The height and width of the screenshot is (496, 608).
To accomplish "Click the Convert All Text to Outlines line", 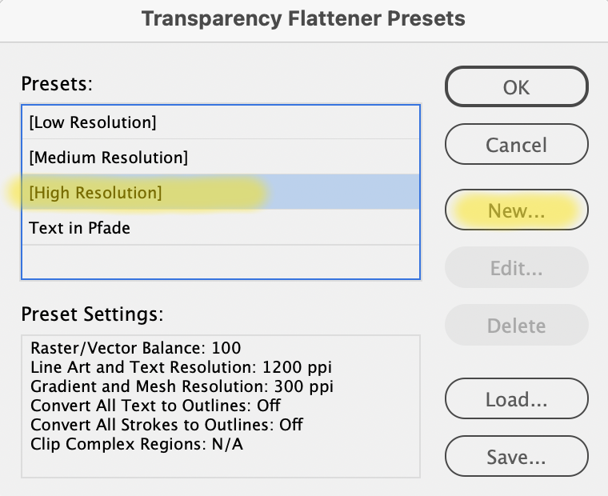I will [x=155, y=406].
